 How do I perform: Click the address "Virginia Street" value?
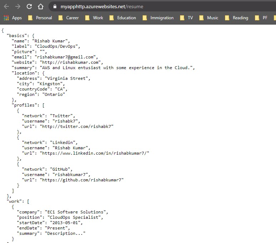click(x=66, y=78)
